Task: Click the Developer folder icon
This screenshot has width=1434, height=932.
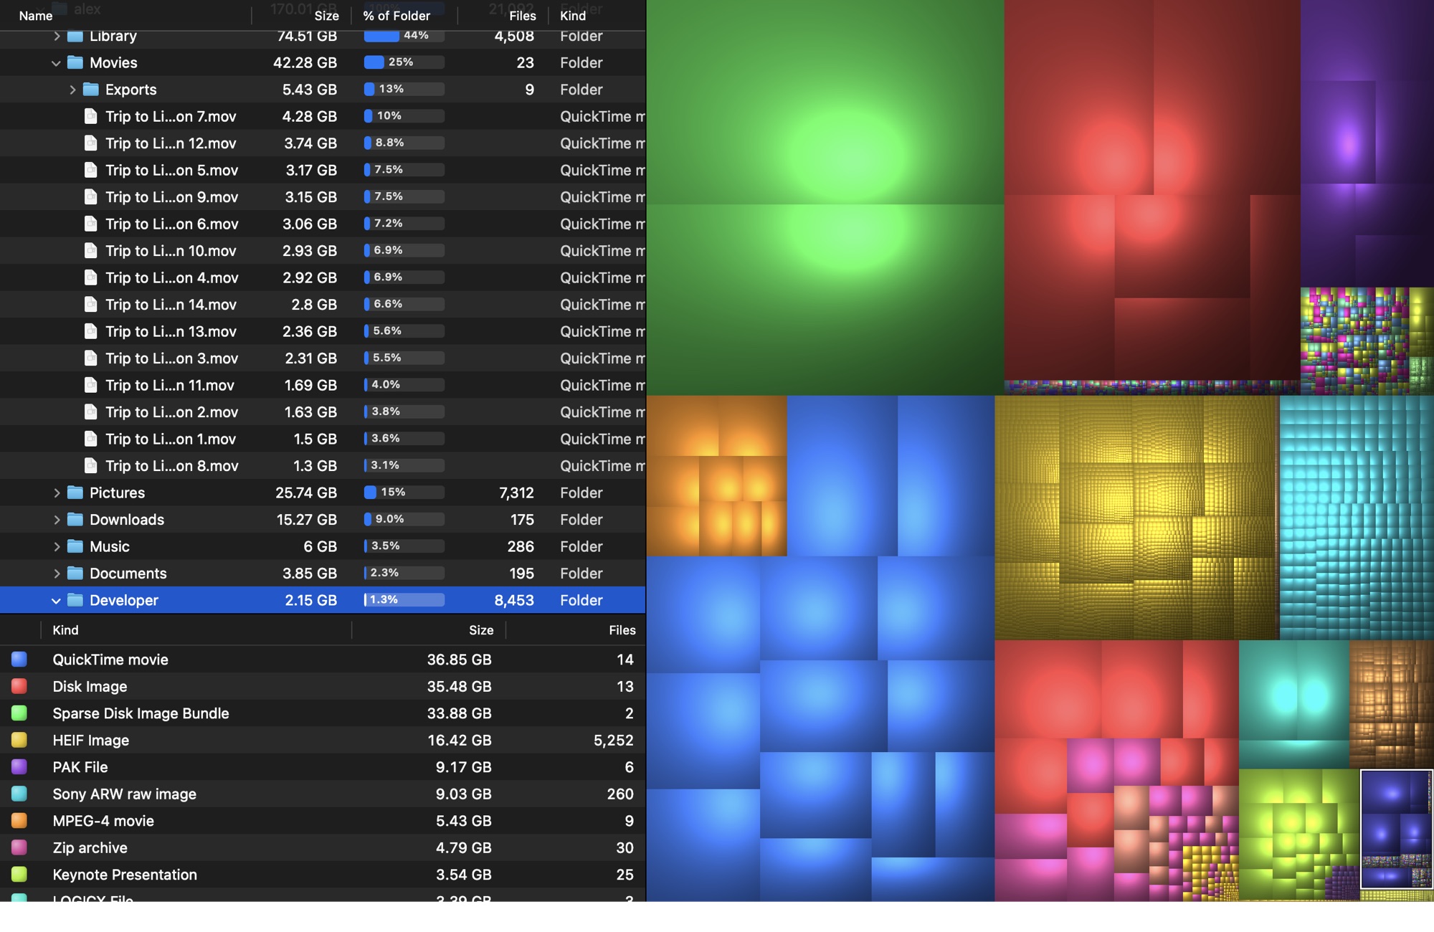Action: coord(75,600)
